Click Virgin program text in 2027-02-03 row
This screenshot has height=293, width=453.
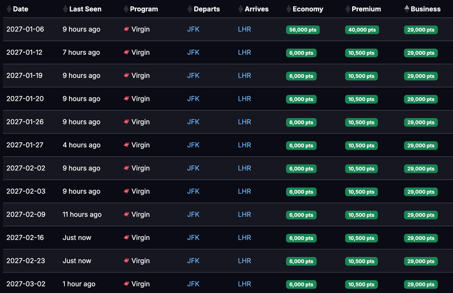pyautogui.click(x=140, y=191)
